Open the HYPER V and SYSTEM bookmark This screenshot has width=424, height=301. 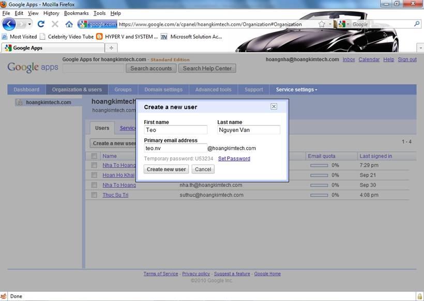click(x=127, y=37)
